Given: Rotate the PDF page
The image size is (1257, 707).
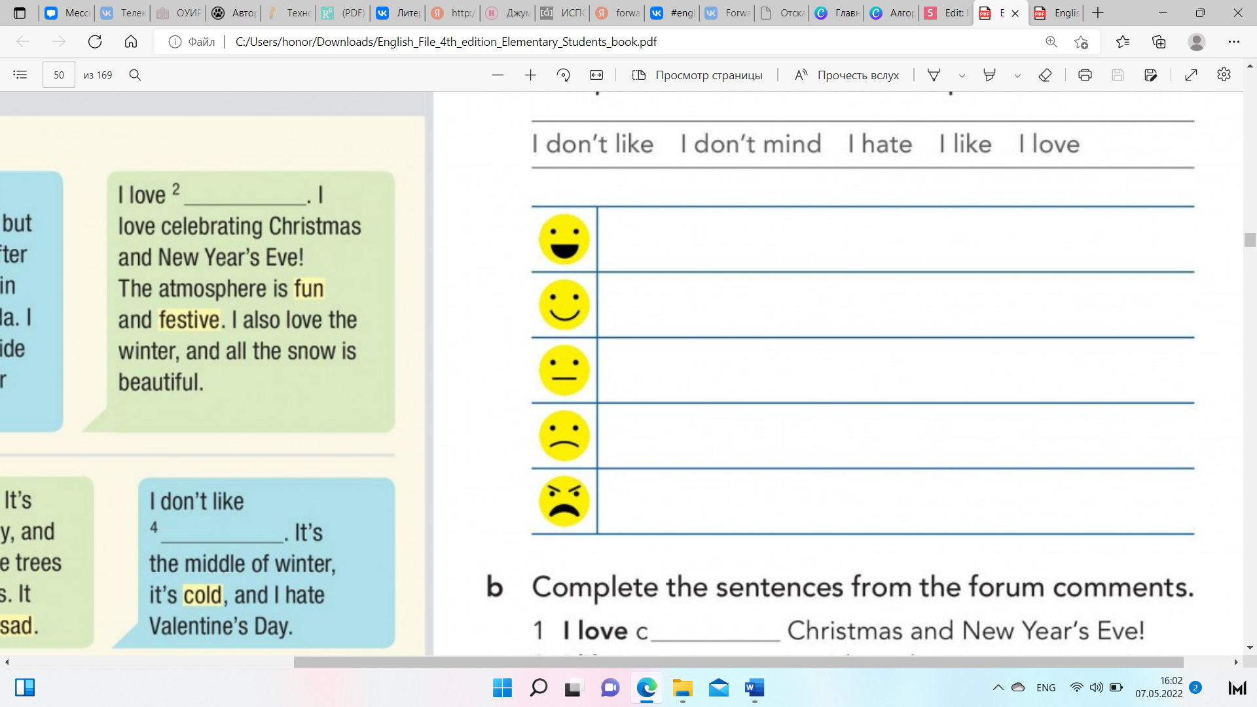Looking at the screenshot, I should click(x=563, y=75).
